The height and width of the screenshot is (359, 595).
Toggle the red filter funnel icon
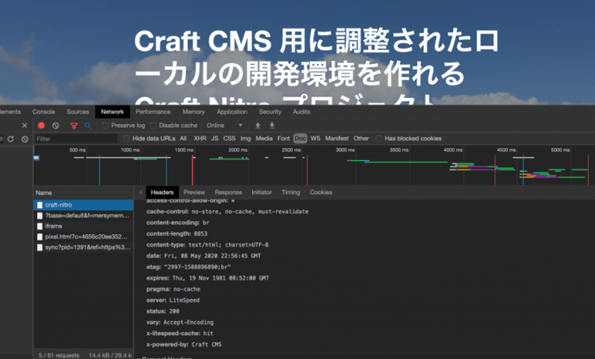74,126
